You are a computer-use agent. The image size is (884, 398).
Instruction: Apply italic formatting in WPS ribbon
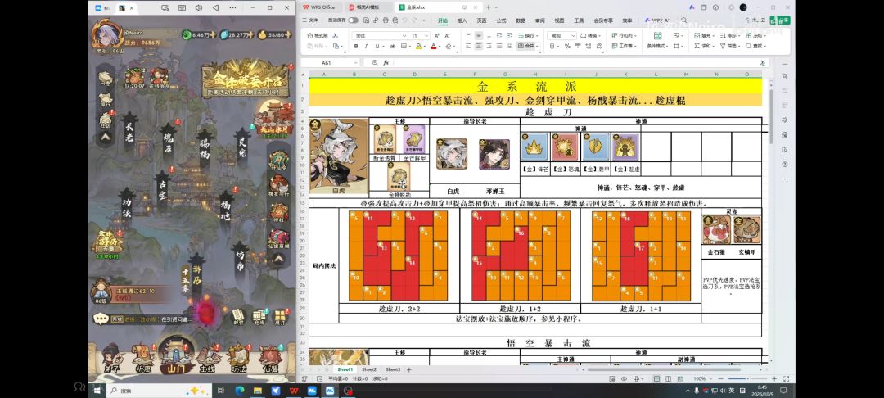366,46
